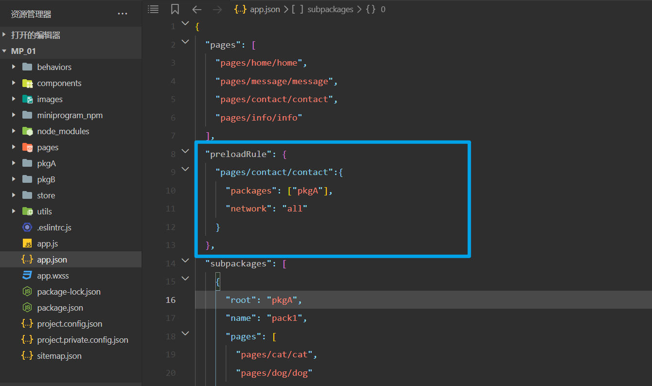This screenshot has width=652, height=386.
Task: Click the 资源管理器 panel title
Action: click(31, 15)
